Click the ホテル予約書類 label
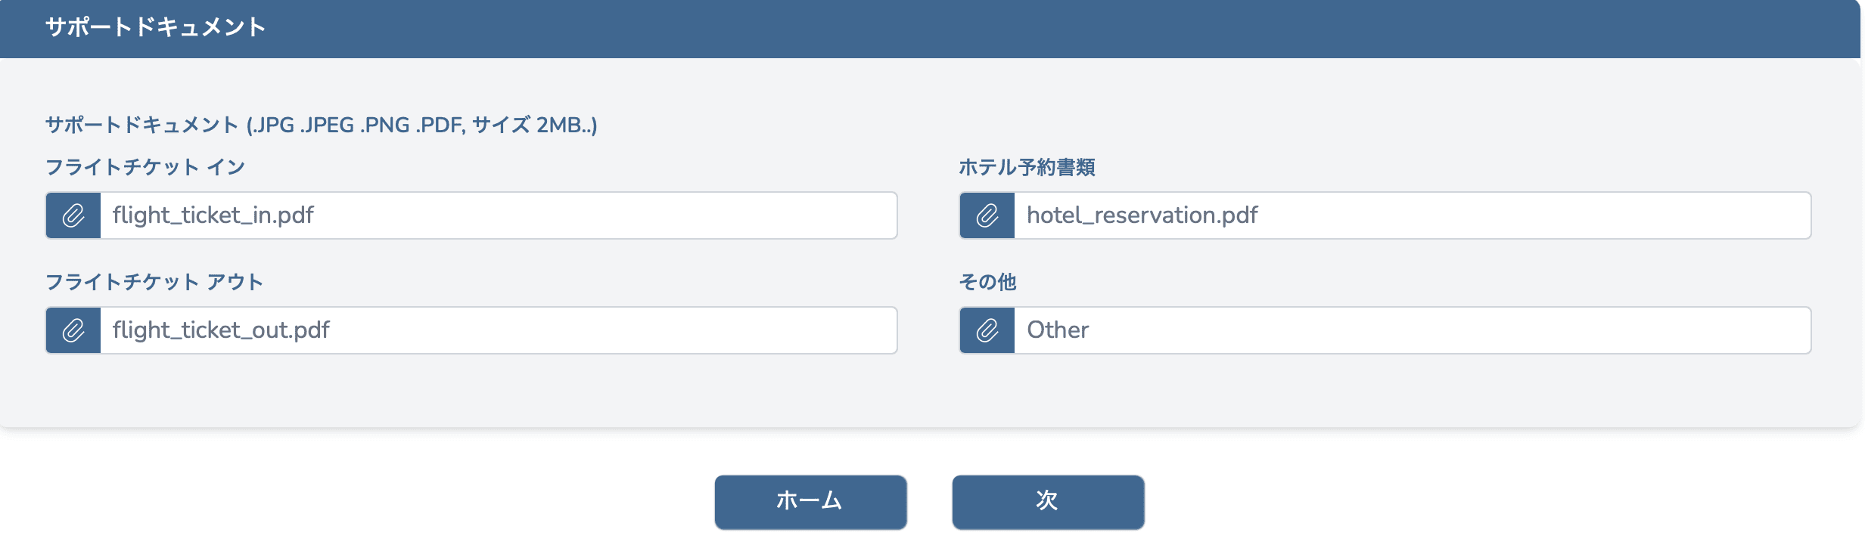The height and width of the screenshot is (545, 1865). point(1027,167)
